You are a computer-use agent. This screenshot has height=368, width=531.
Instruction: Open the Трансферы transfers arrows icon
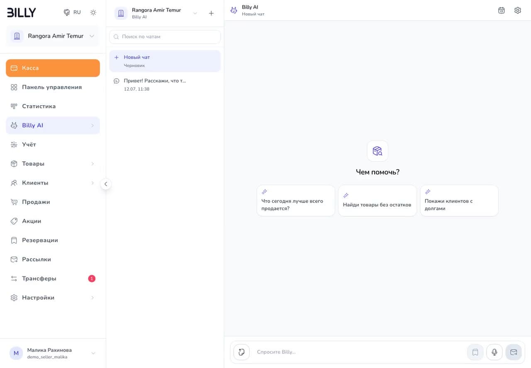(14, 278)
